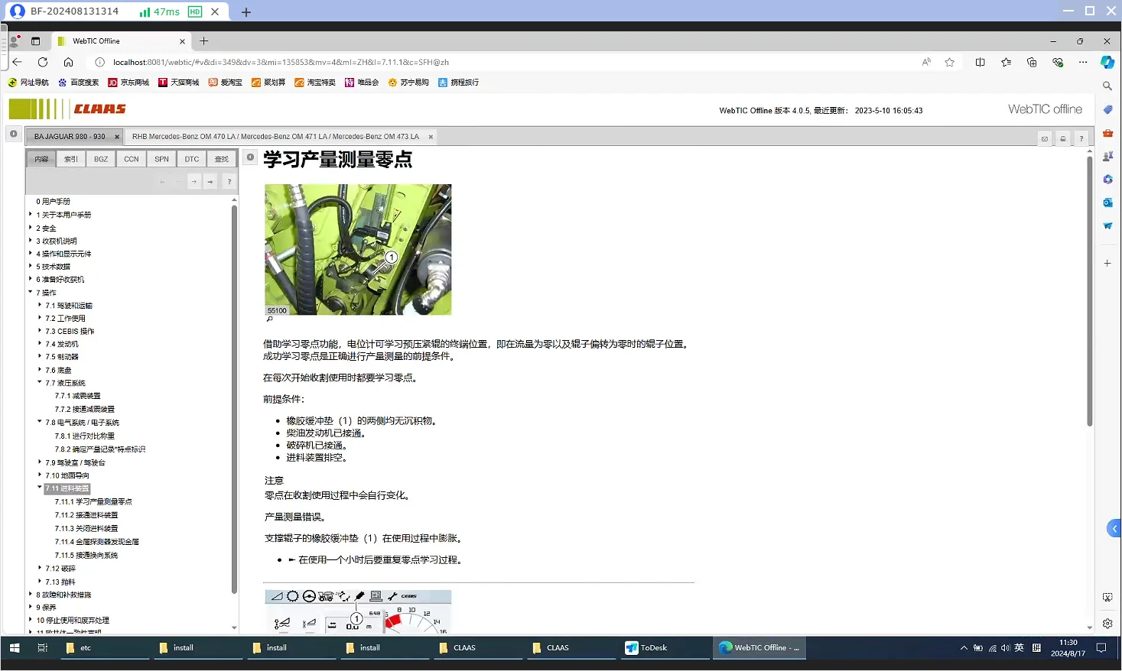The width and height of the screenshot is (1122, 671).
Task: Switch to the SPN tab
Action: 161,159
